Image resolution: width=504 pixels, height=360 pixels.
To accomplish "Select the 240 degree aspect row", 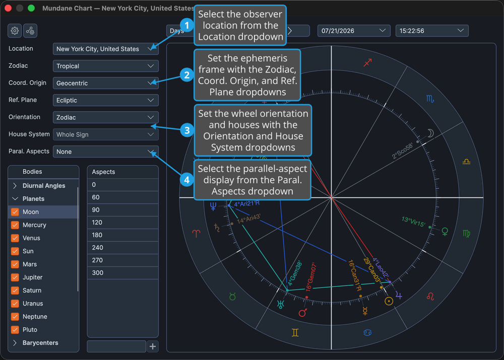I will (123, 248).
